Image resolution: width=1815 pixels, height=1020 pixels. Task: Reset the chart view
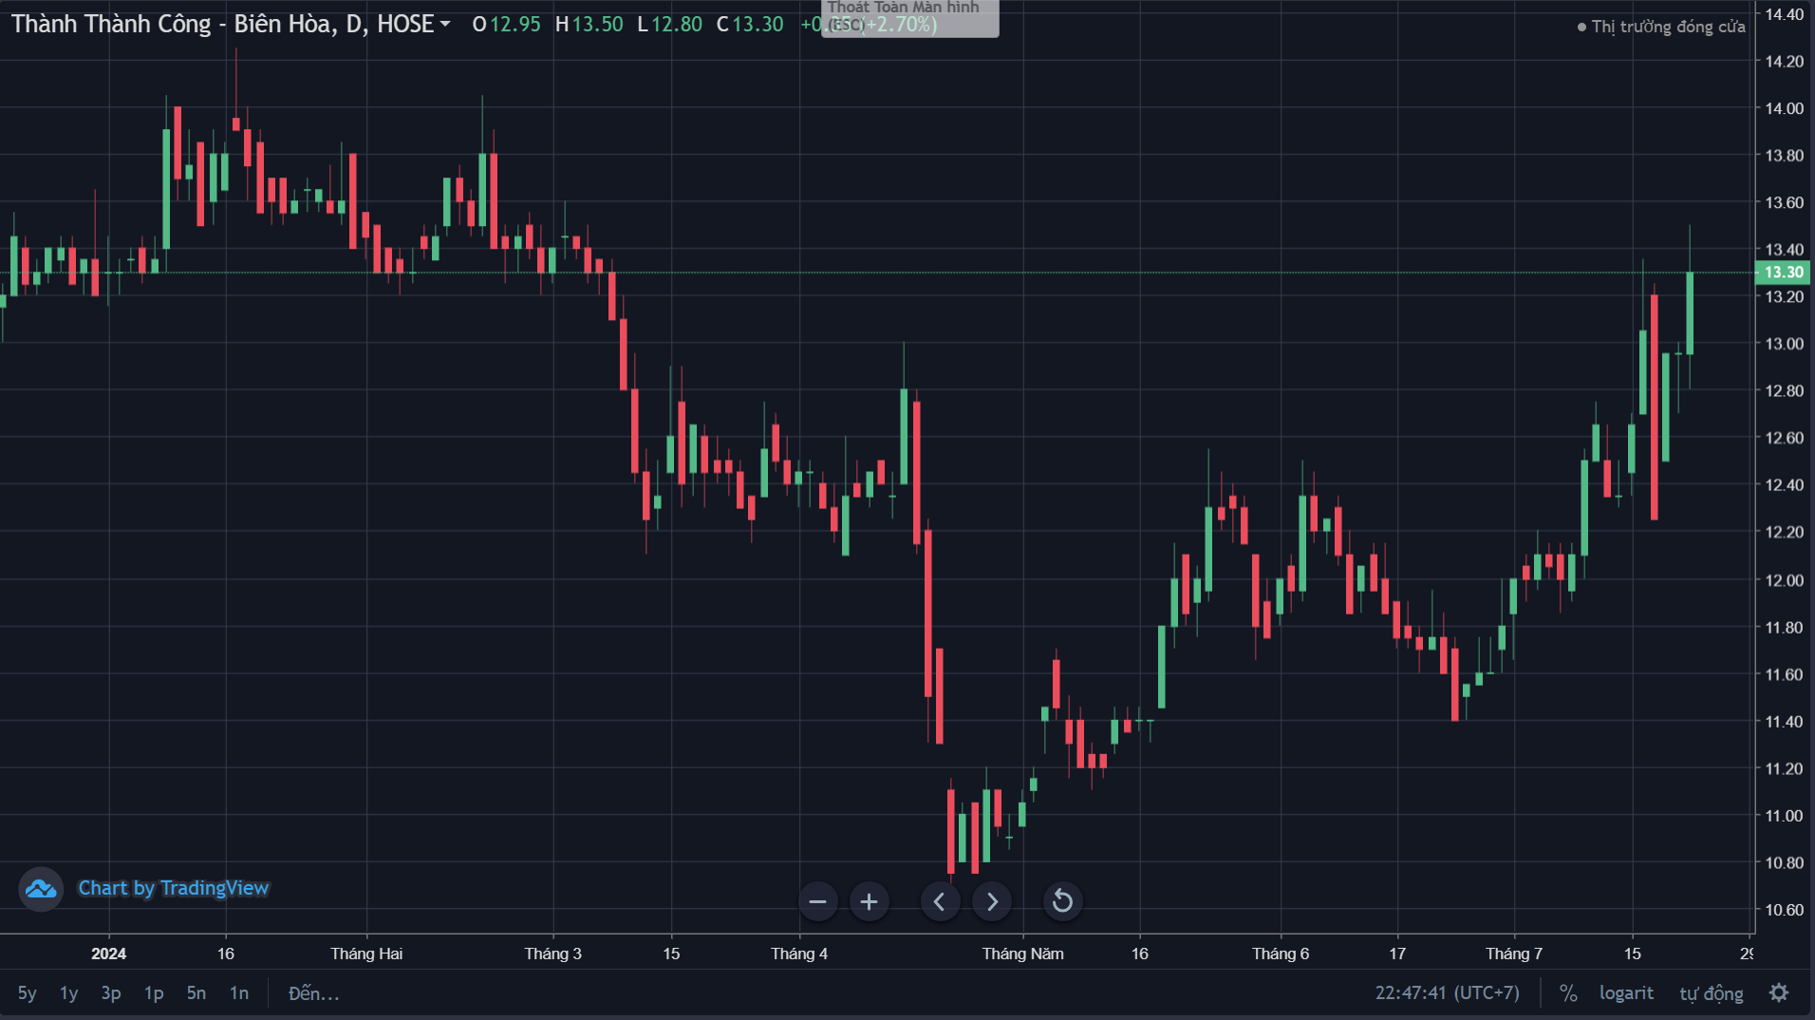1062,901
